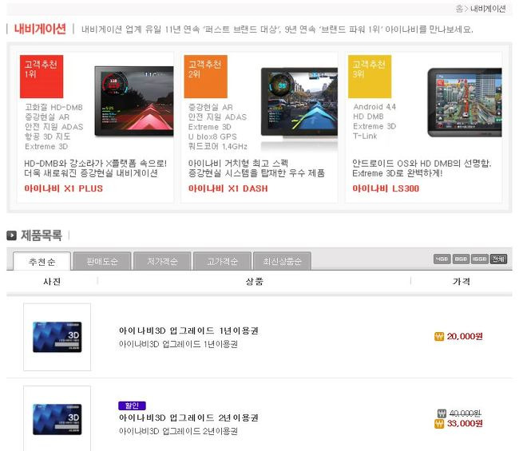Click the red 고객추천 1위 badge
Image resolution: width=519 pixels, height=451 pixels.
tap(42, 77)
